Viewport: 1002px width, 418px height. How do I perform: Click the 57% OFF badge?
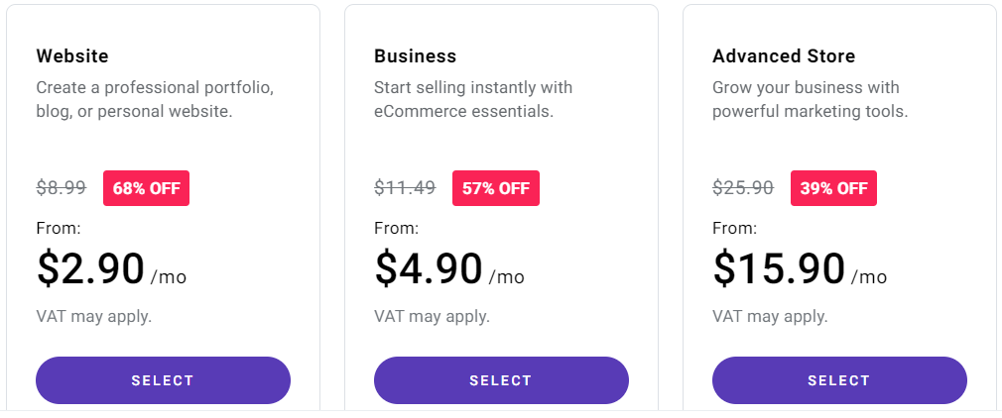pos(495,188)
